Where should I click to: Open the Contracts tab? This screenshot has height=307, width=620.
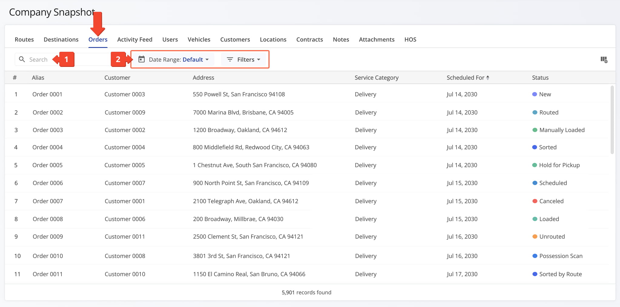(310, 39)
